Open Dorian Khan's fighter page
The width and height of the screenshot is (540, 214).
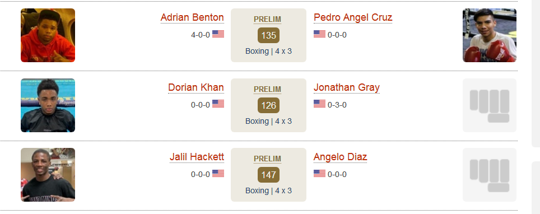point(196,87)
